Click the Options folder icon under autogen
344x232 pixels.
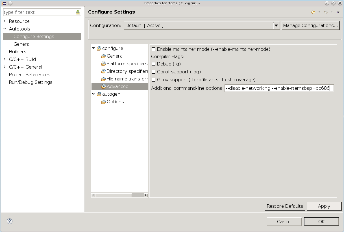tap(103, 102)
